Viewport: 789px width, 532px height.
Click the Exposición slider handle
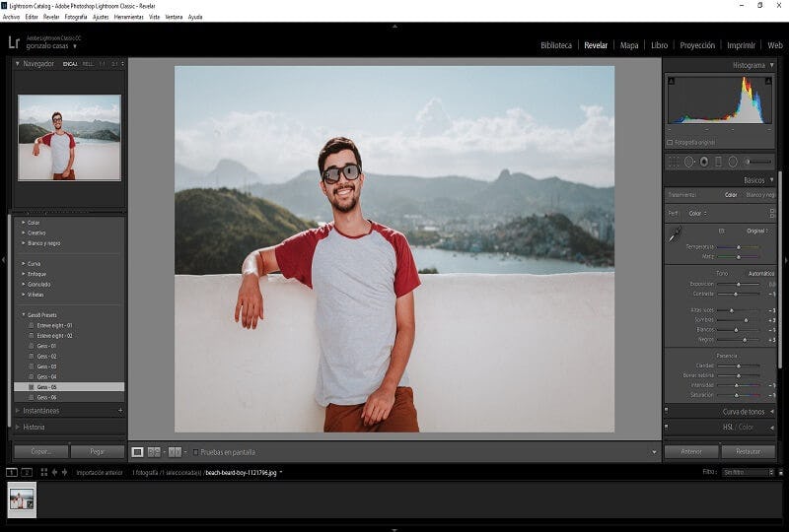[741, 284]
